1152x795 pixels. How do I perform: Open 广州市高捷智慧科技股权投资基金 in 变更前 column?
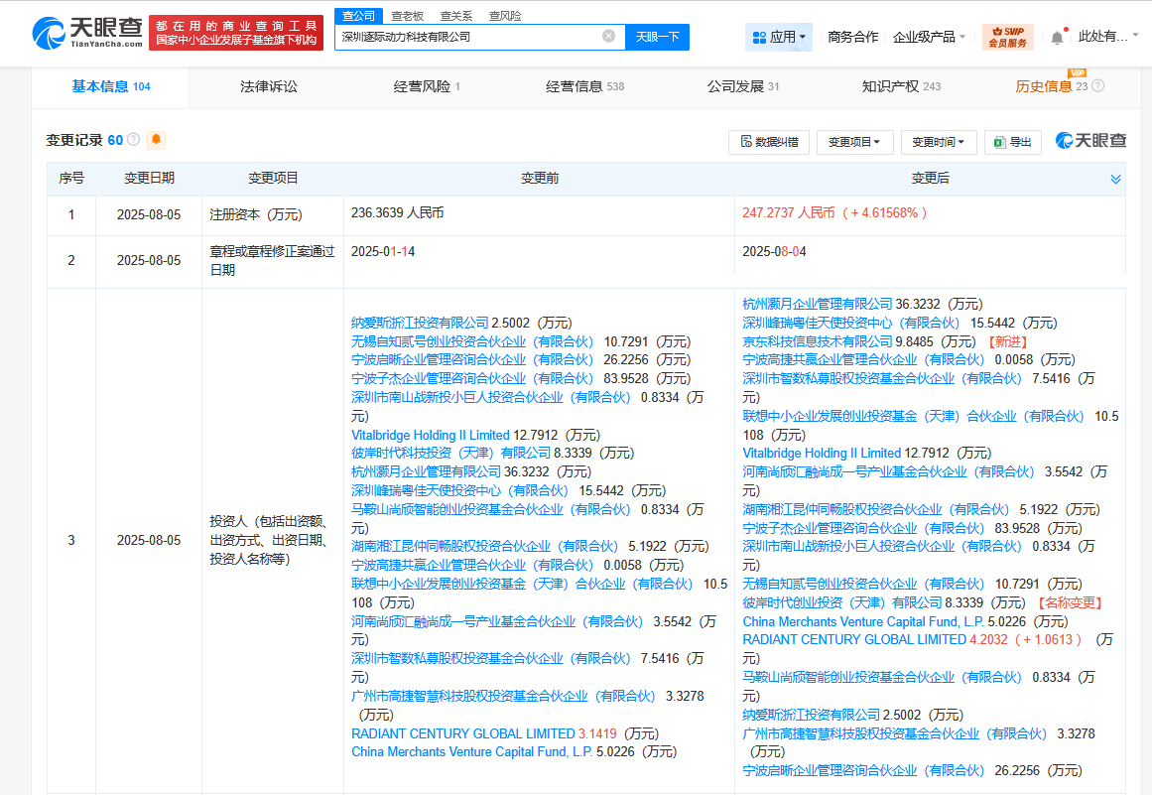(502, 696)
